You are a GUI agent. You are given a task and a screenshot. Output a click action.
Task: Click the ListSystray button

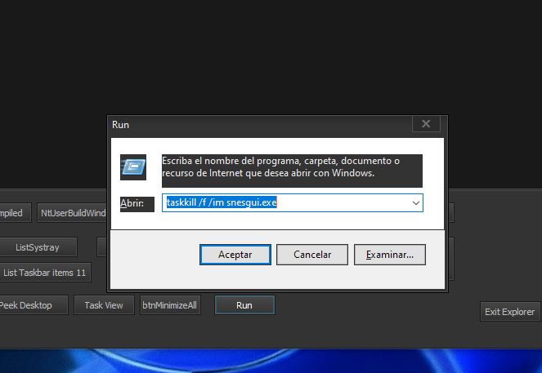(x=38, y=247)
